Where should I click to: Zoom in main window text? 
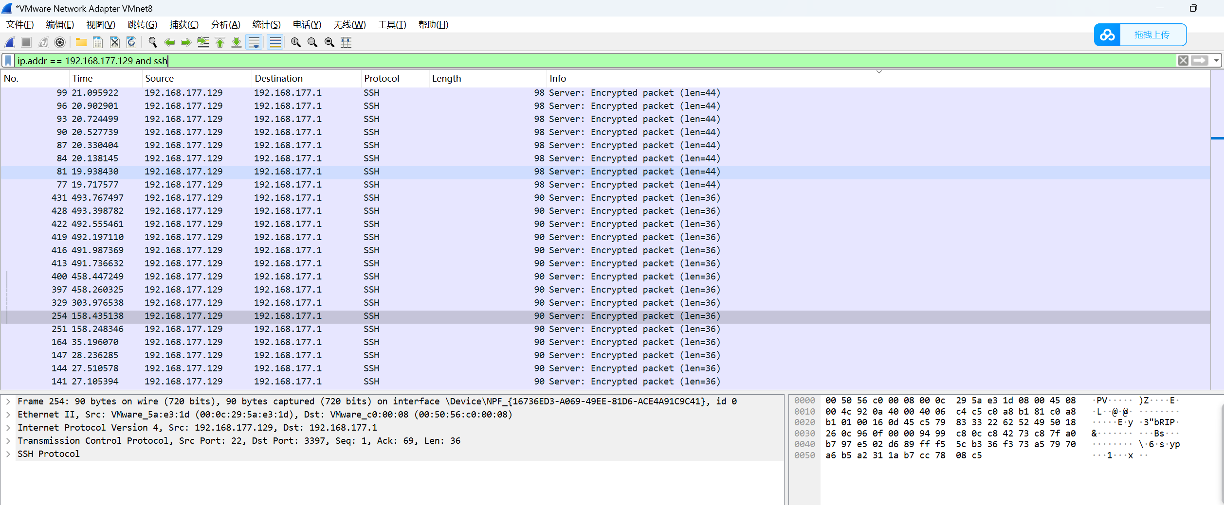pyautogui.click(x=295, y=42)
